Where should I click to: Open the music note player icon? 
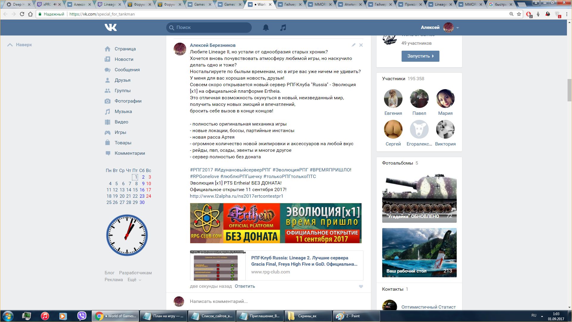[x=283, y=27]
